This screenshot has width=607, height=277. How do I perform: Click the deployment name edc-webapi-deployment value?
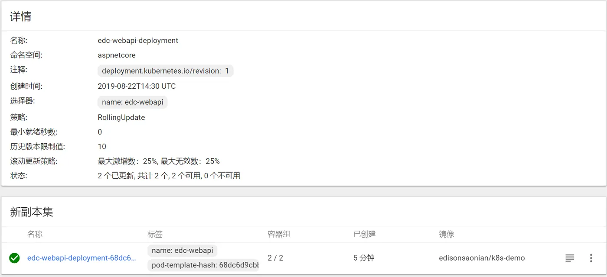[x=138, y=40]
